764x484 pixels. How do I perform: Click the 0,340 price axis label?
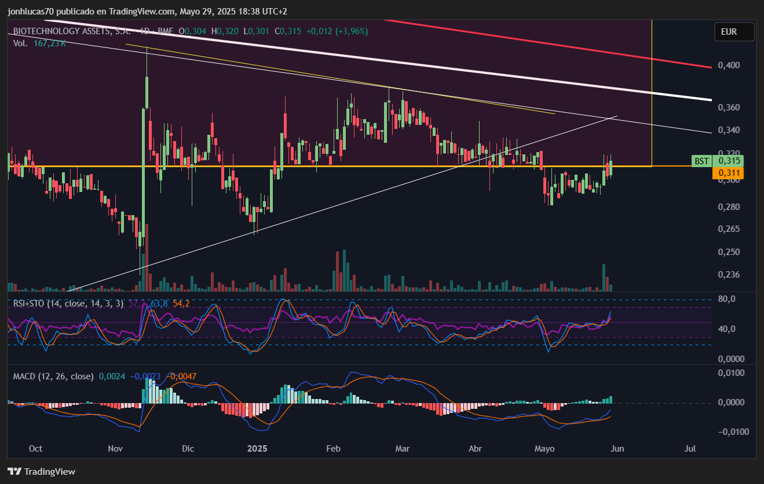[729, 130]
